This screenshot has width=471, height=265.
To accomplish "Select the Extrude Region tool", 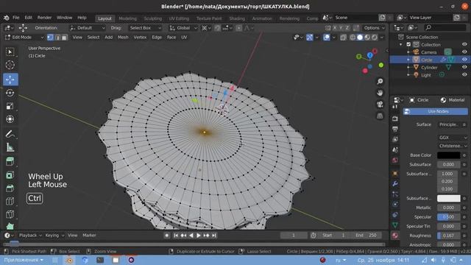I will pos(10,162).
